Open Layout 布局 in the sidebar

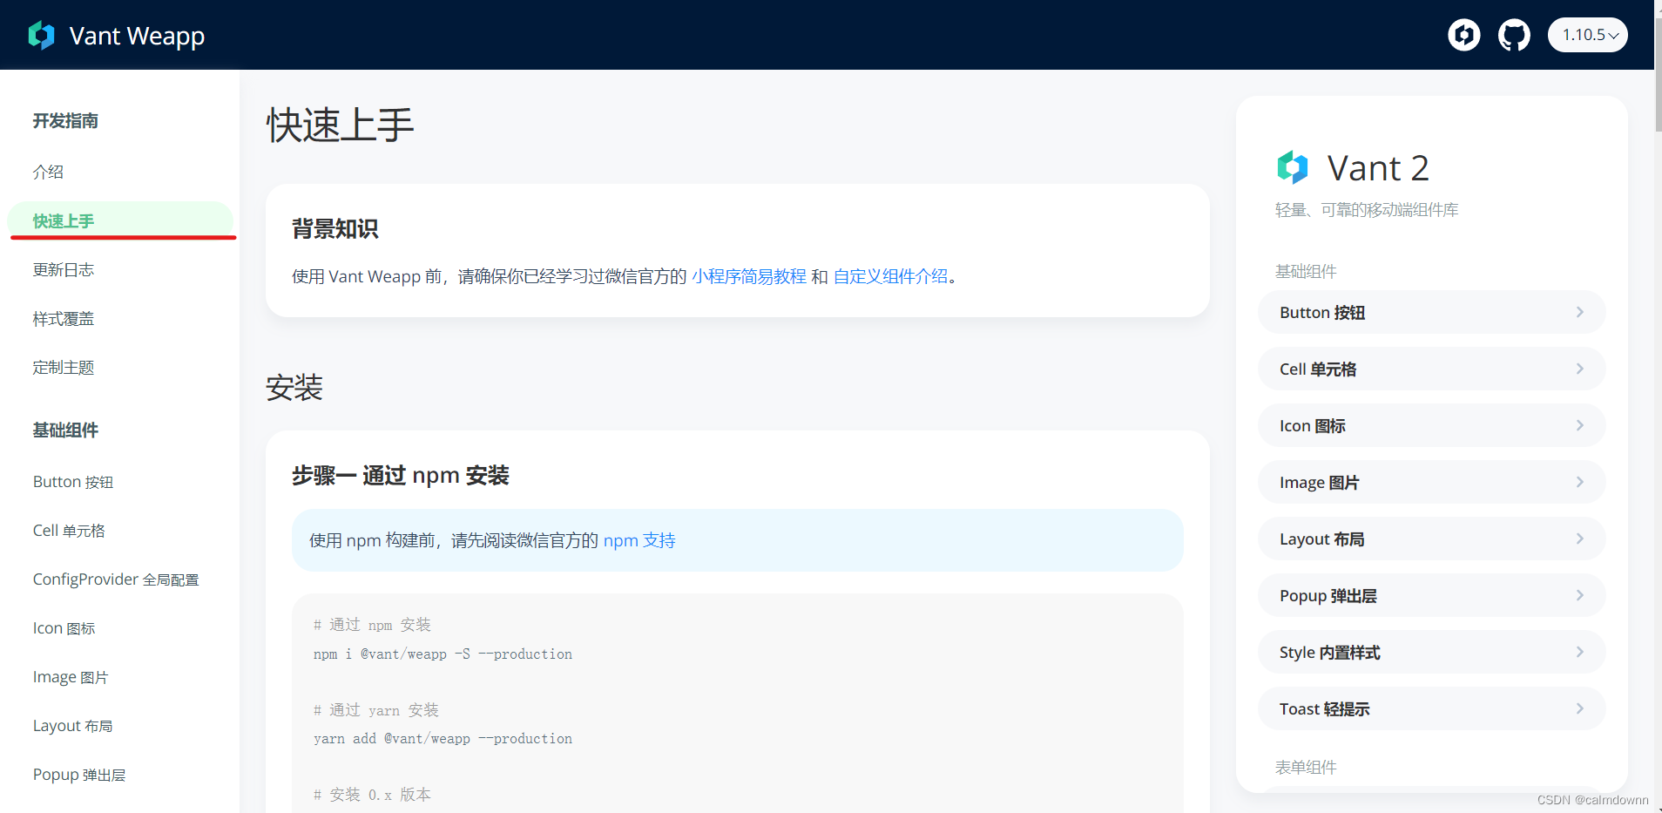click(73, 726)
